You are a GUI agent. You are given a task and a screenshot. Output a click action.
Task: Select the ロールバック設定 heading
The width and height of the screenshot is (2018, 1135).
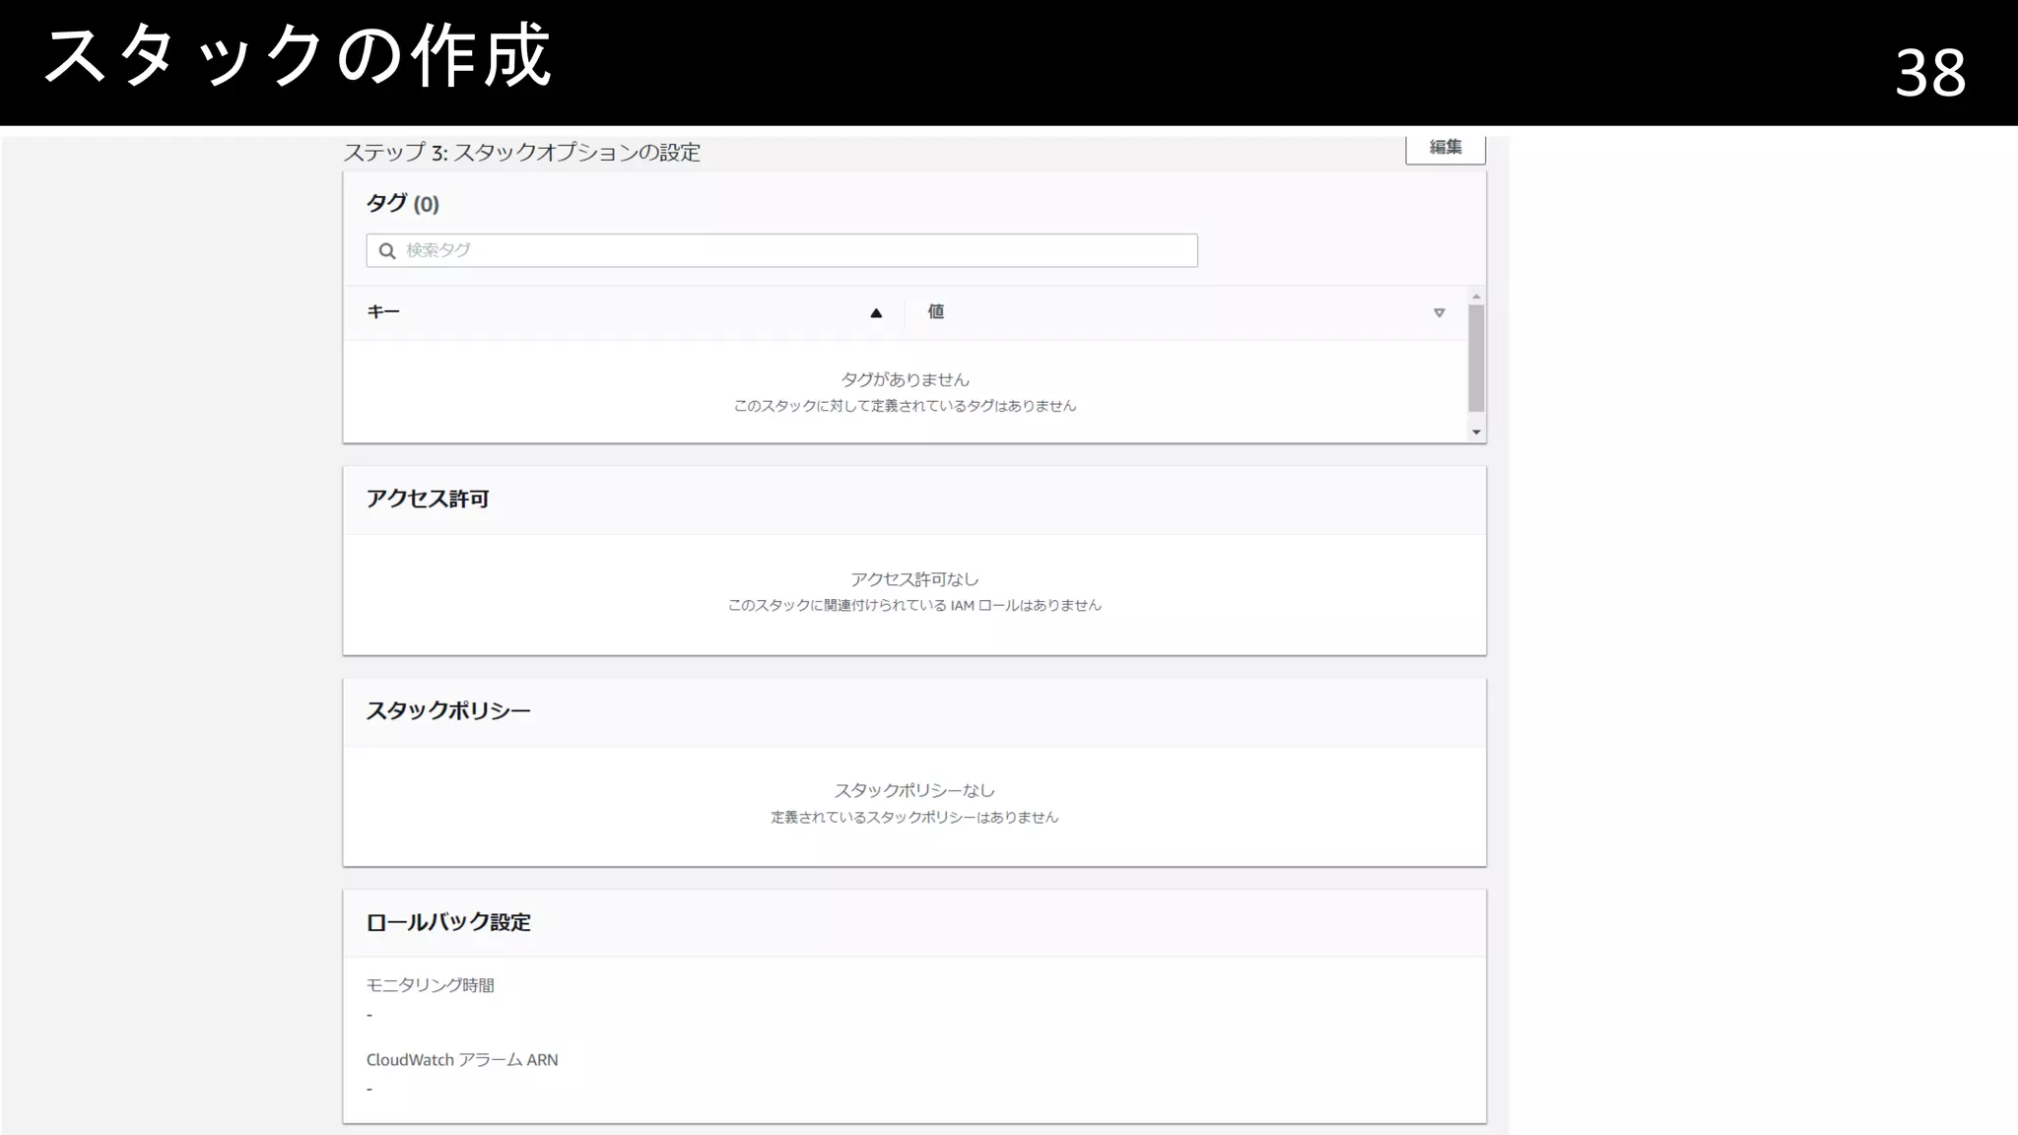click(x=448, y=922)
